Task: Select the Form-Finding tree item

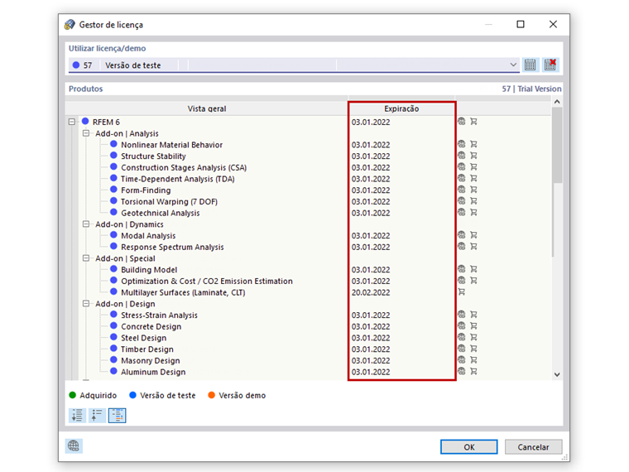Action: tap(146, 190)
